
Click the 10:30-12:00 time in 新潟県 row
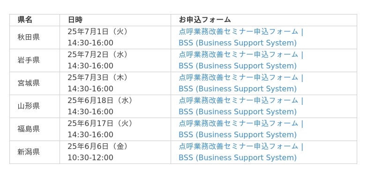[90, 158]
